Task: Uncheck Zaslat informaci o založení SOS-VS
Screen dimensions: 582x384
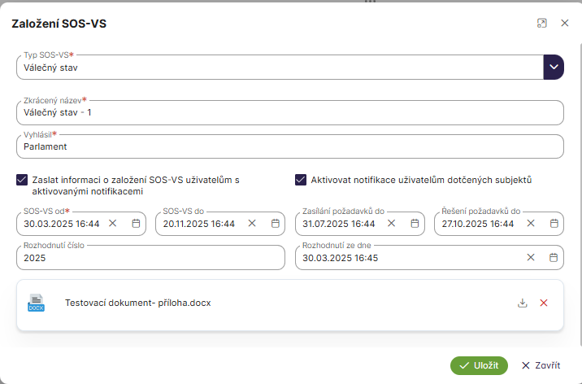Action: pos(22,180)
